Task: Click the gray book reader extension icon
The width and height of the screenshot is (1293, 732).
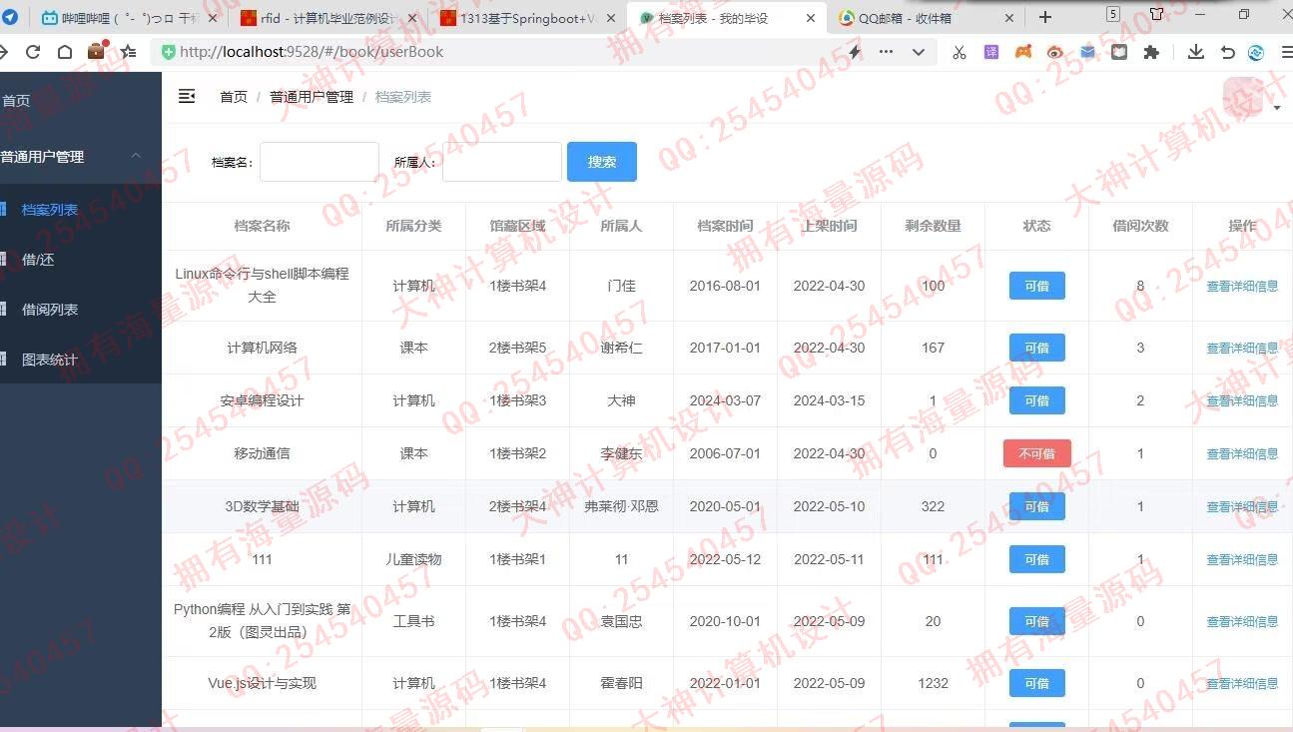Action: point(1119,52)
